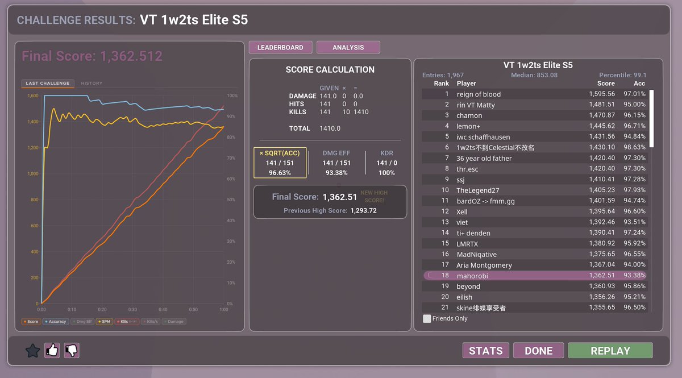Give the scenario a thumbs down

tap(72, 350)
